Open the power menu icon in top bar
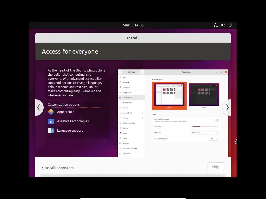Screen dimensions: 266x199 tap(230, 25)
